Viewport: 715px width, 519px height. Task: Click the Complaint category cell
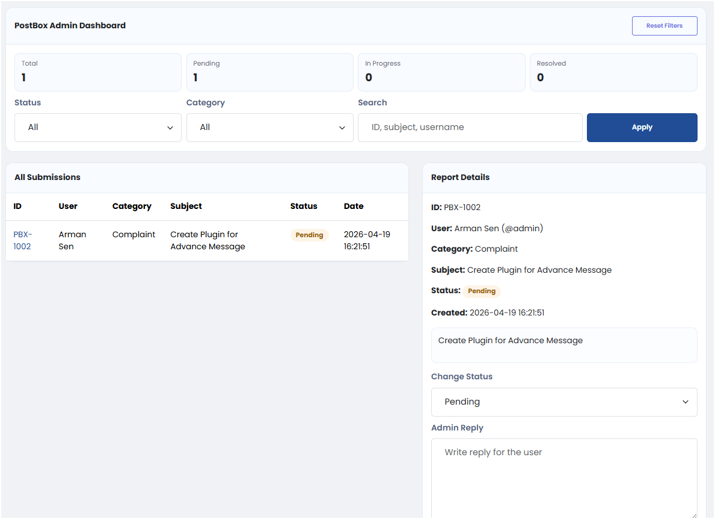click(x=133, y=234)
